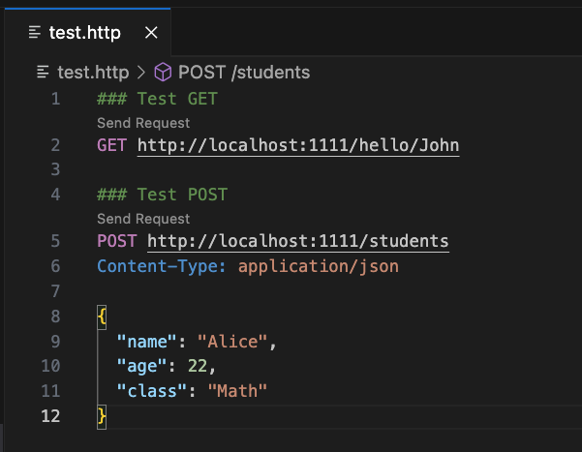Open test.http breadcrumb item
The height and width of the screenshot is (452, 582).
tap(93, 72)
